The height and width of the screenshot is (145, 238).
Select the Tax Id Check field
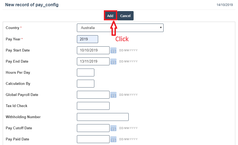pos(93,106)
